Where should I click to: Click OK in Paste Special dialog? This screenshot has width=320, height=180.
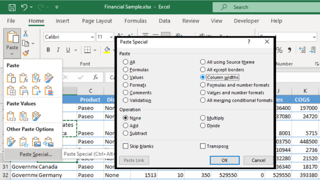(x=224, y=160)
